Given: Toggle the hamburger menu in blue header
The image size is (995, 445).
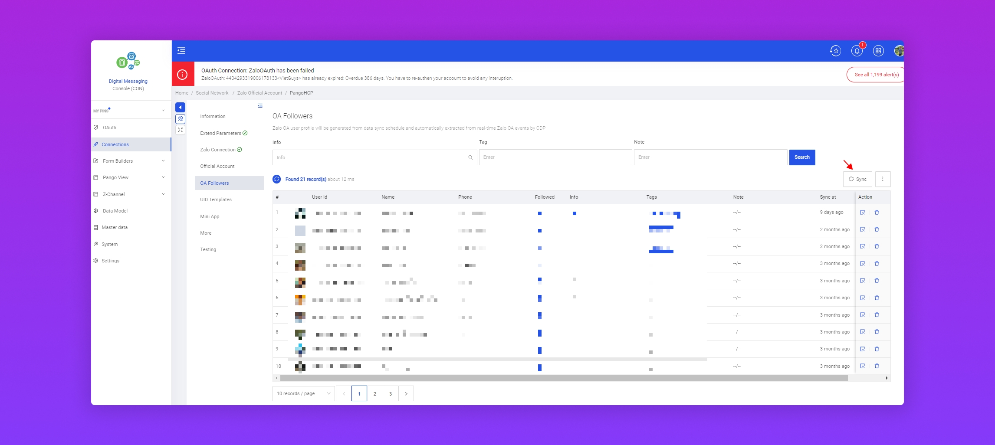Looking at the screenshot, I should click(181, 51).
